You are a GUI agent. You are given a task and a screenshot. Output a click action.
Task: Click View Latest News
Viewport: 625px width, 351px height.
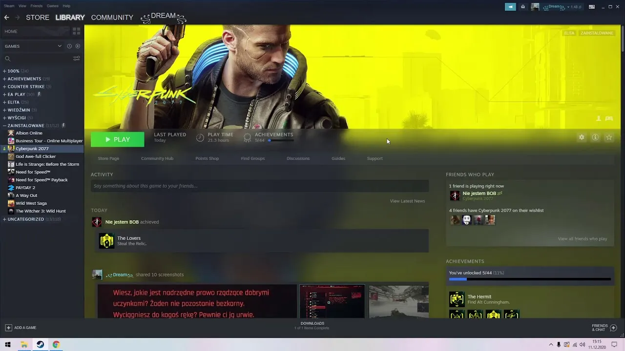click(407, 201)
